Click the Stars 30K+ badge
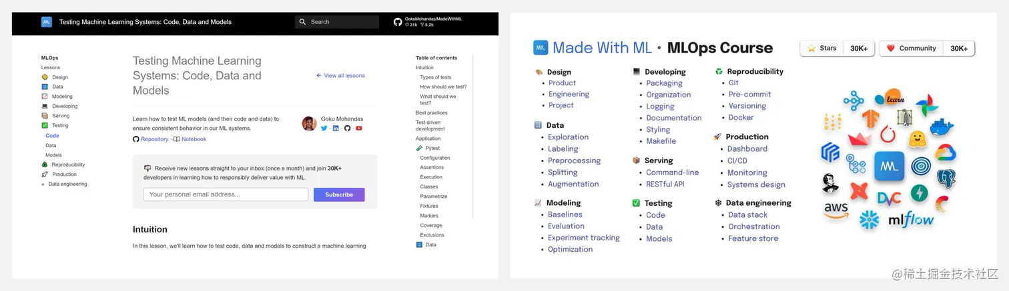The width and height of the screenshot is (1009, 291). pyautogui.click(x=837, y=48)
